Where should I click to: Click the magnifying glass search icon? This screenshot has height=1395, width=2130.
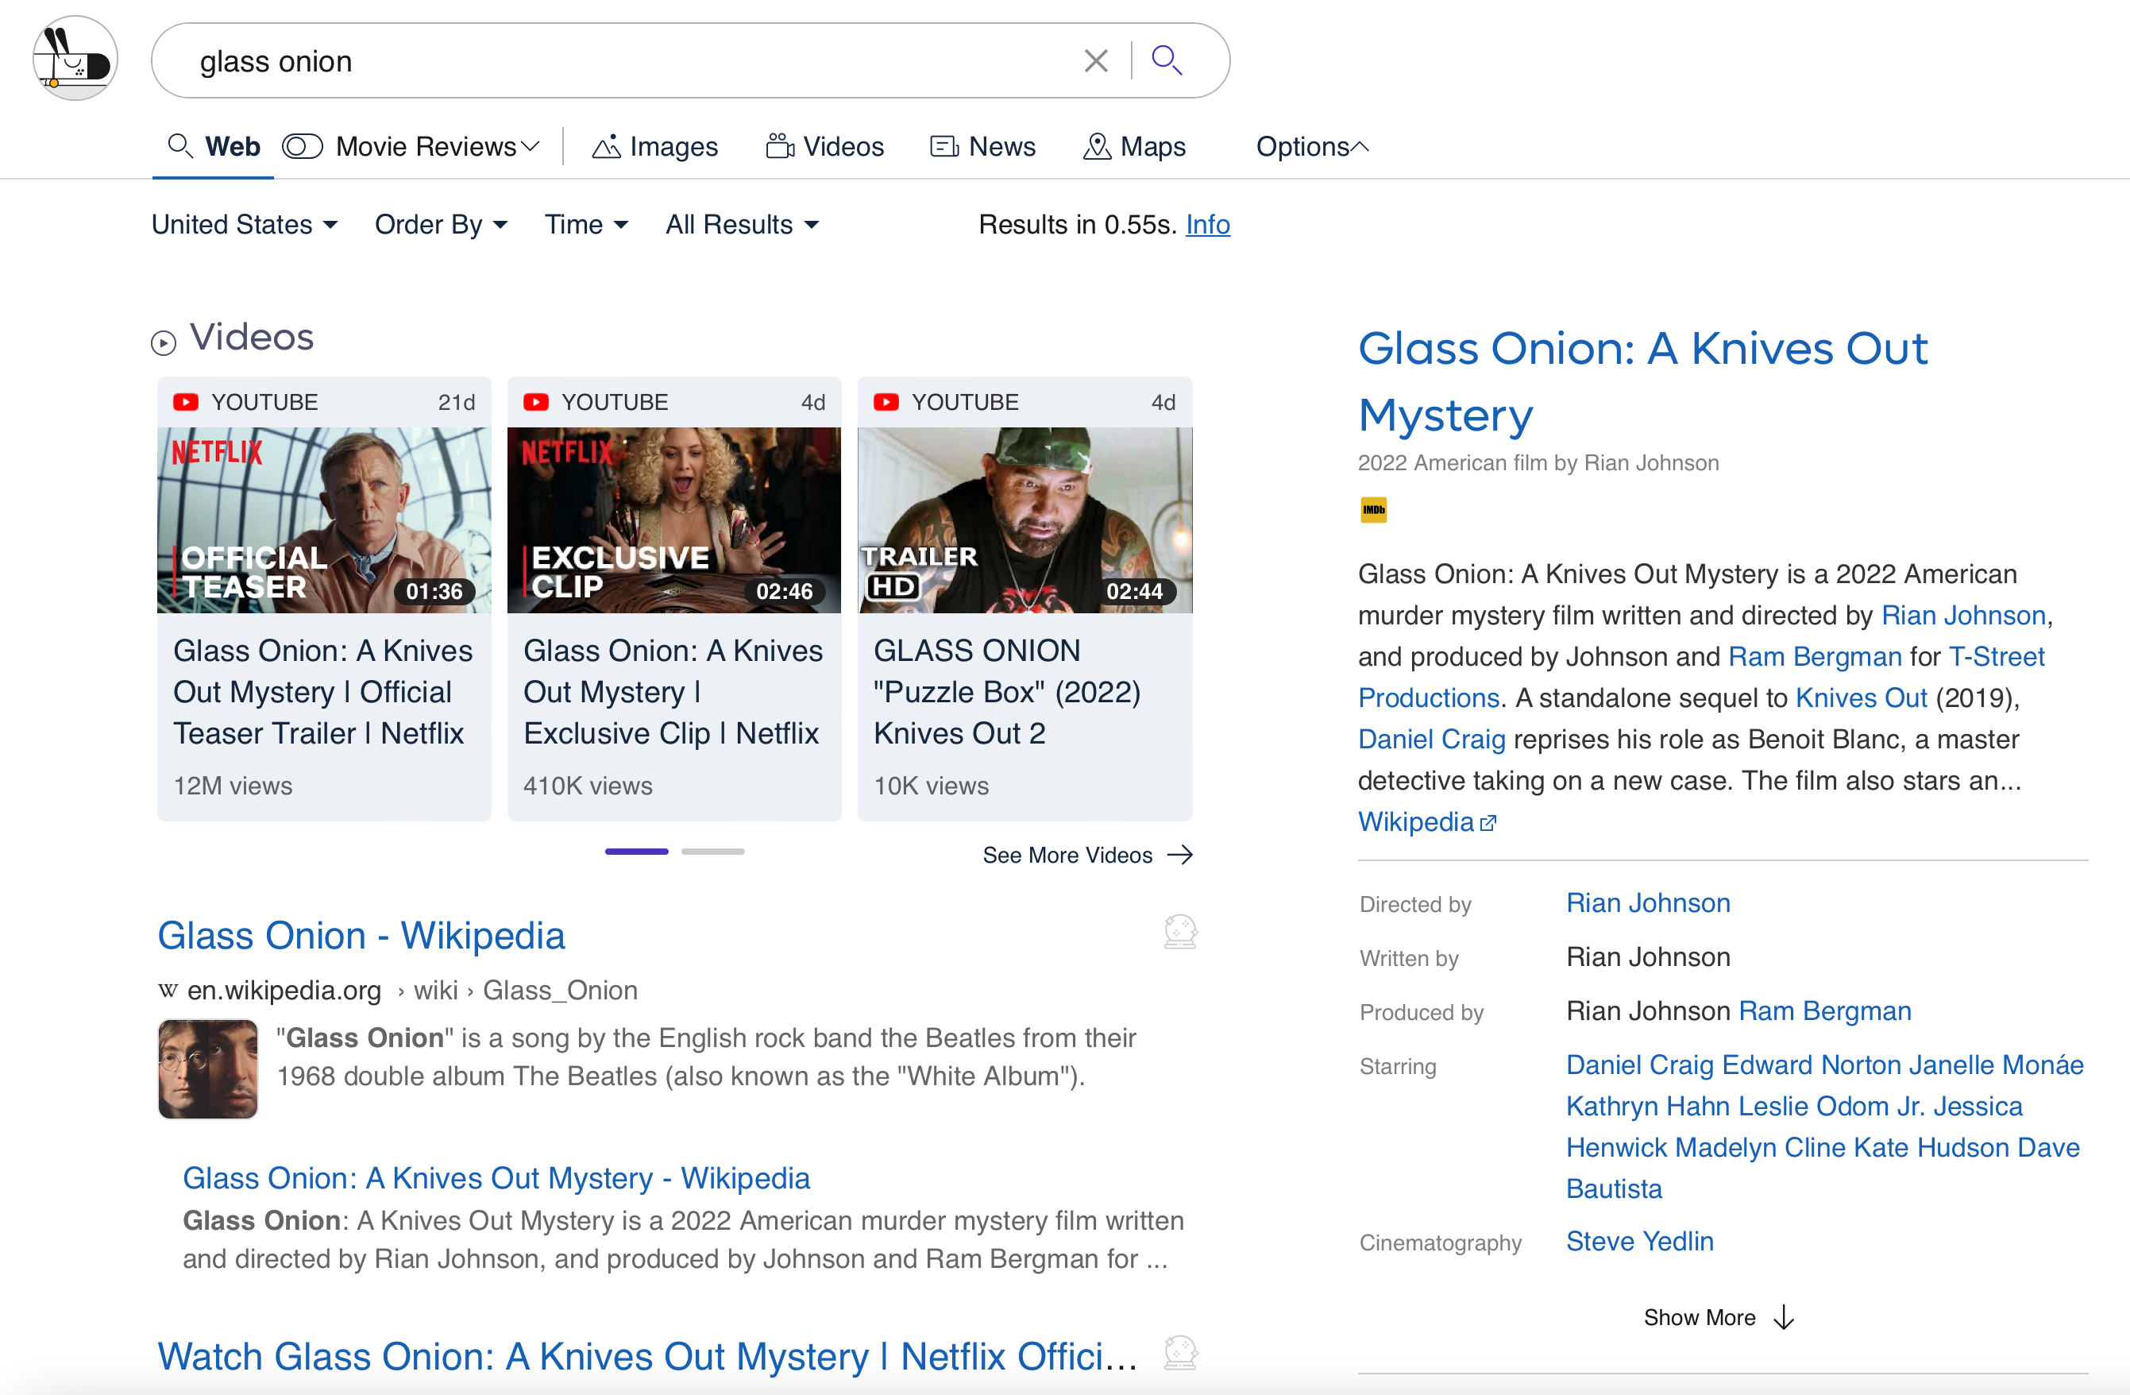(1167, 60)
